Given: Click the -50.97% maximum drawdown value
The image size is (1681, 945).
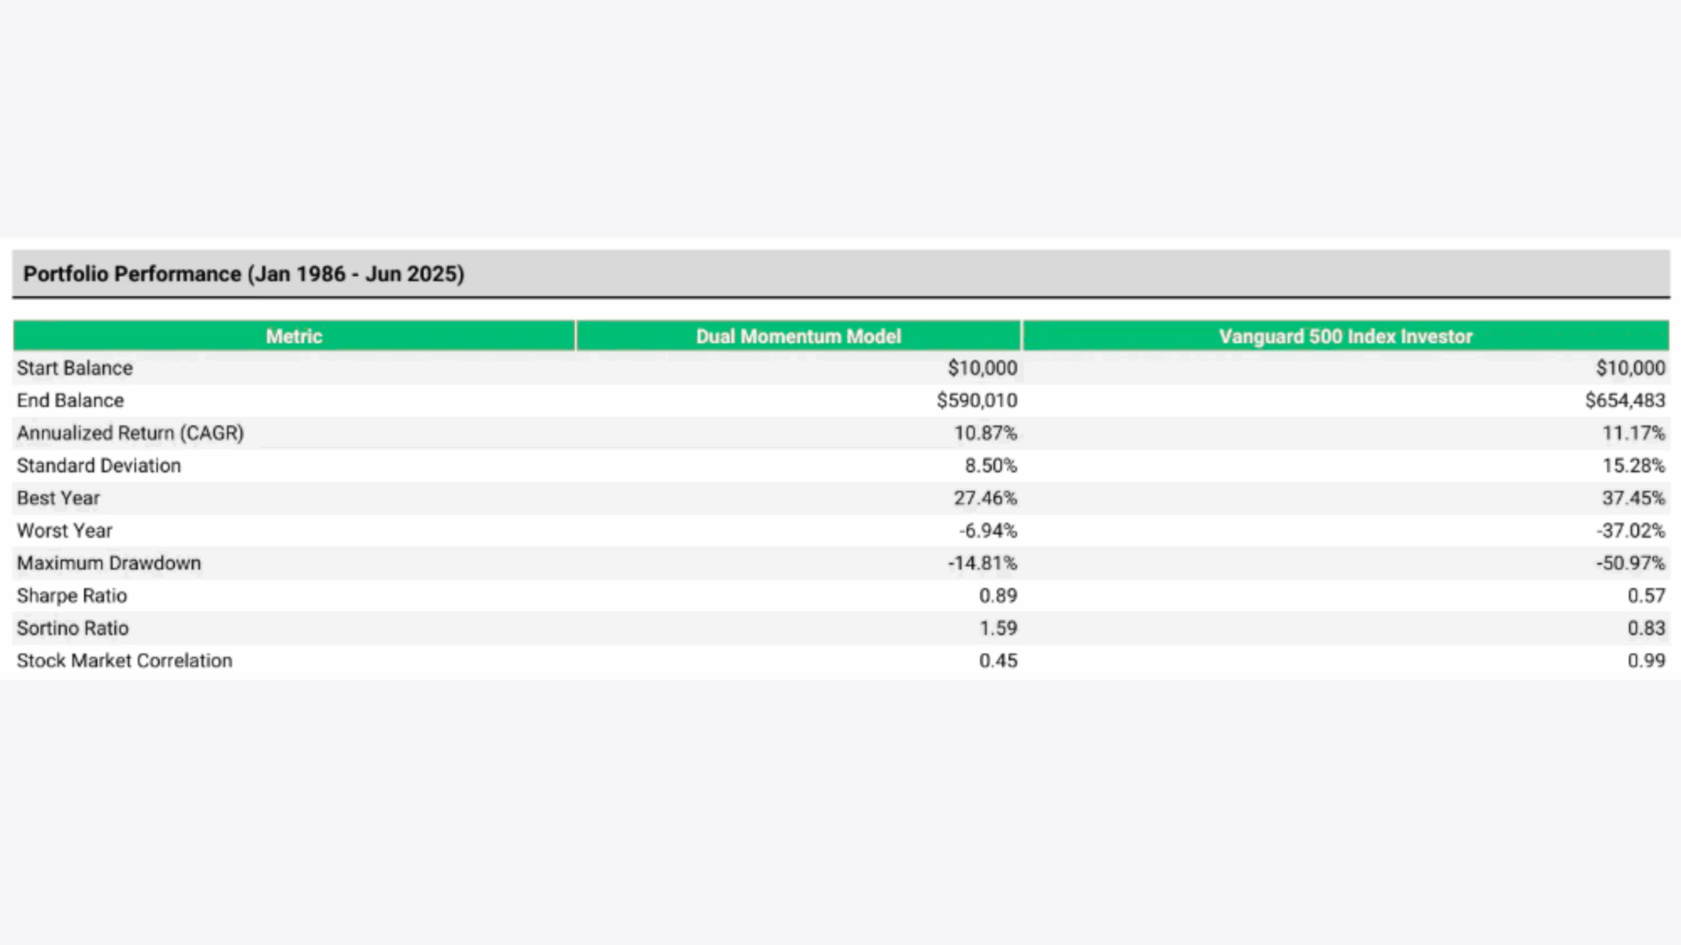Looking at the screenshot, I should point(1630,563).
